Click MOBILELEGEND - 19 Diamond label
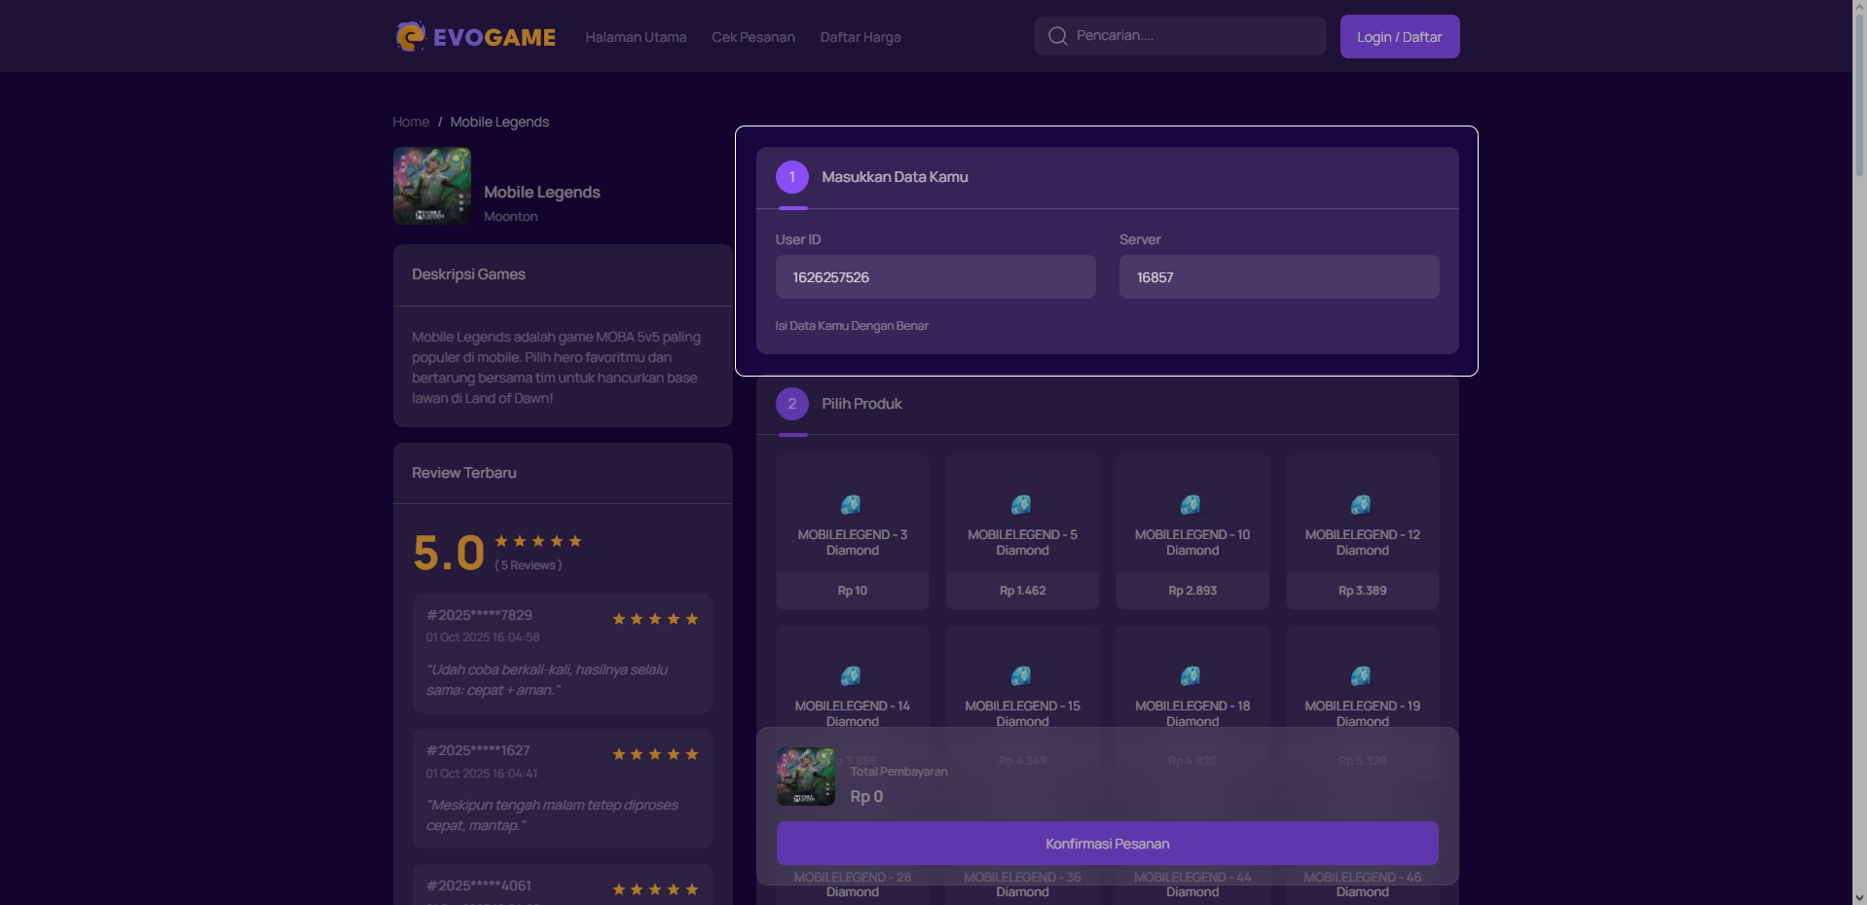The width and height of the screenshot is (1867, 905). coord(1363,713)
